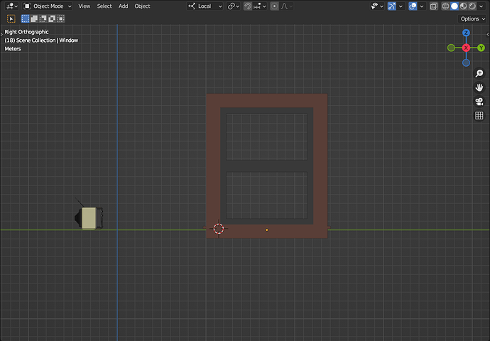490x341 pixels.
Task: Open selectability and visibility dropdown
Action: click(377, 6)
